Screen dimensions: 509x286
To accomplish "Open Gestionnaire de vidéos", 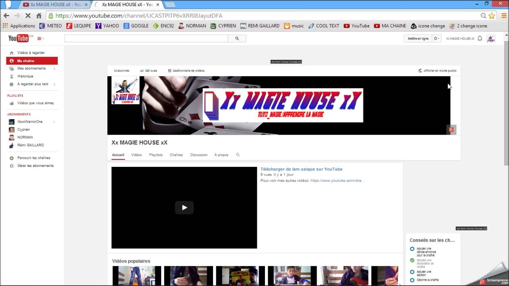I will [x=186, y=71].
